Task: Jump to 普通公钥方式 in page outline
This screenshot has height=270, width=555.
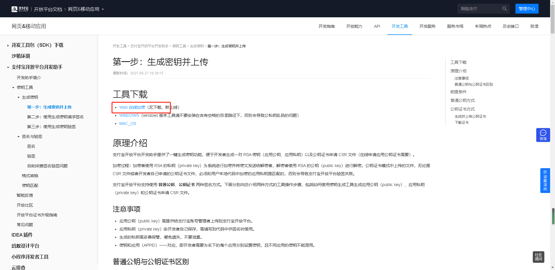Action: pyautogui.click(x=462, y=100)
